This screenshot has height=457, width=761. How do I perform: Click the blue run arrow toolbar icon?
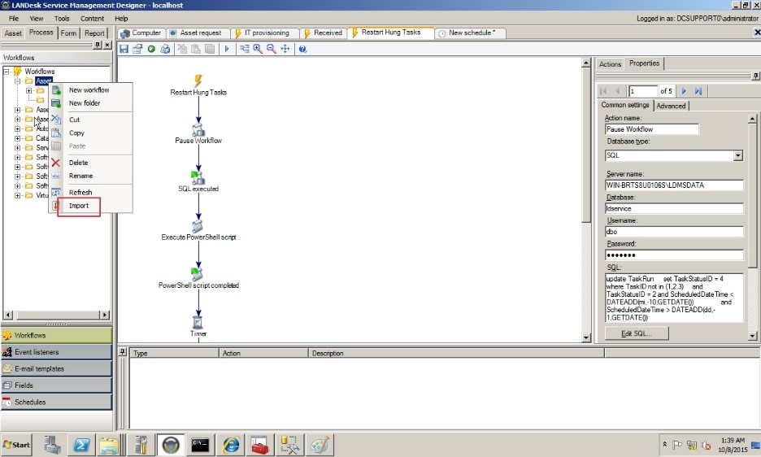click(227, 49)
